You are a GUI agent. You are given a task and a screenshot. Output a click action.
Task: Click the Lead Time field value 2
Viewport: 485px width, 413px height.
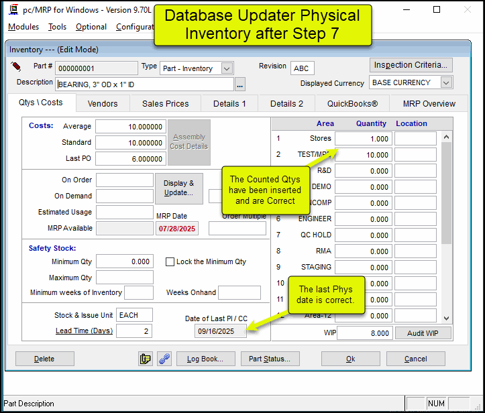[134, 331]
